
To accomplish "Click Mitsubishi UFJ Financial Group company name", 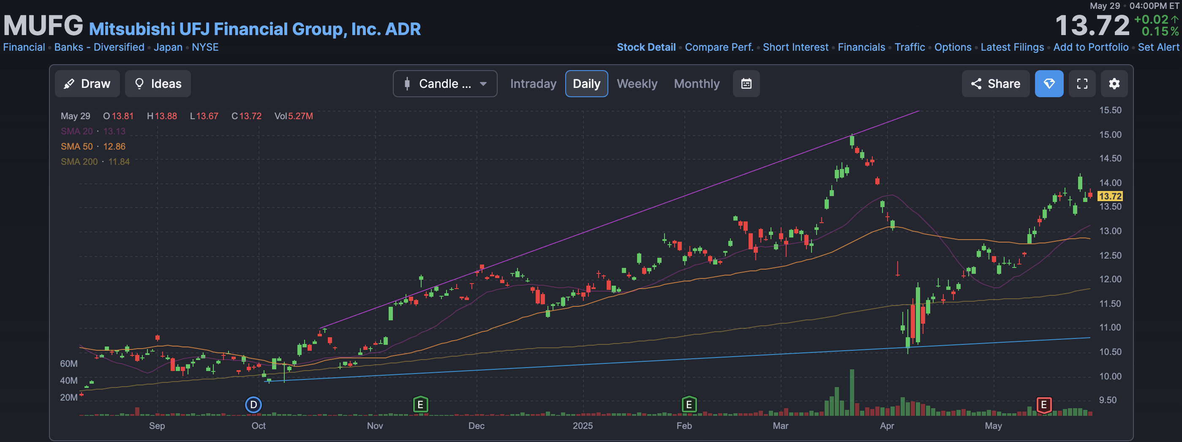I will (x=255, y=29).
